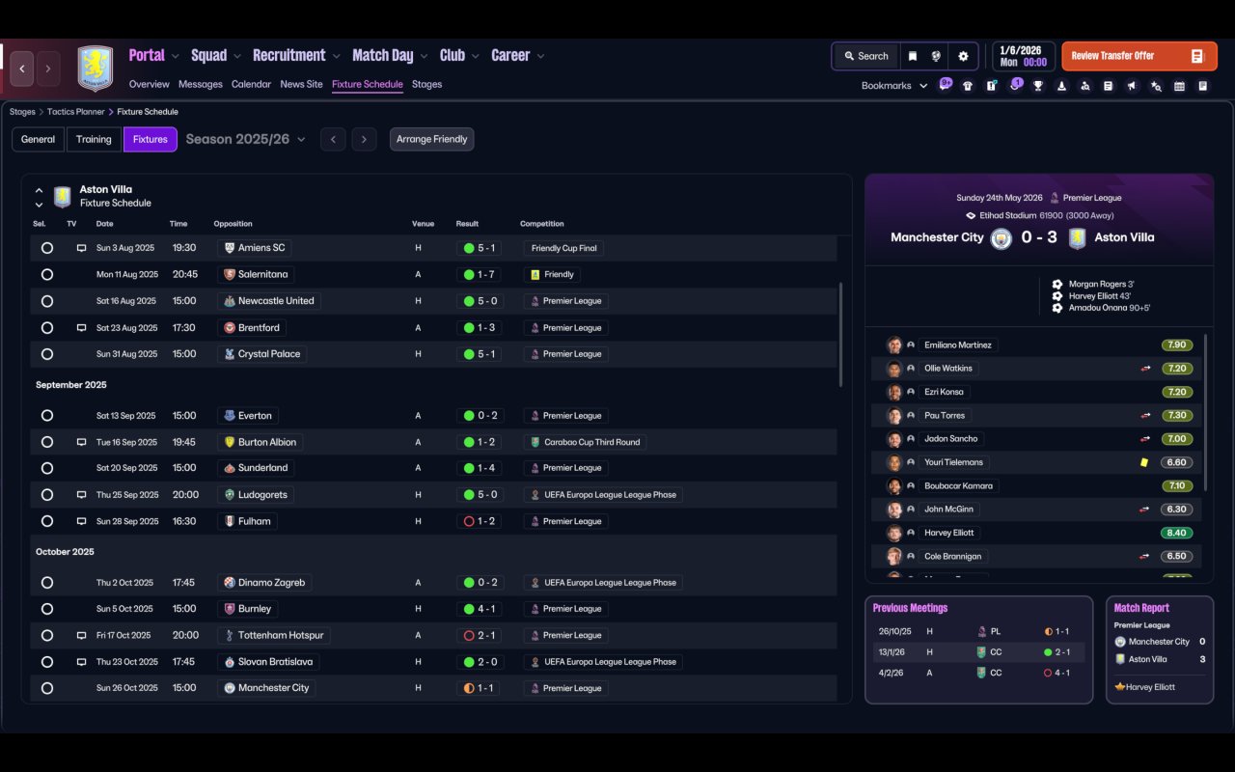Click the bookmark icon beside Search
This screenshot has height=772, width=1235.
912,56
